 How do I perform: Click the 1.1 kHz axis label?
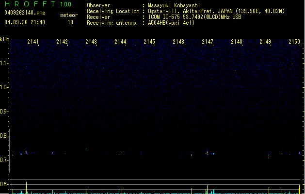[x=4, y=63]
